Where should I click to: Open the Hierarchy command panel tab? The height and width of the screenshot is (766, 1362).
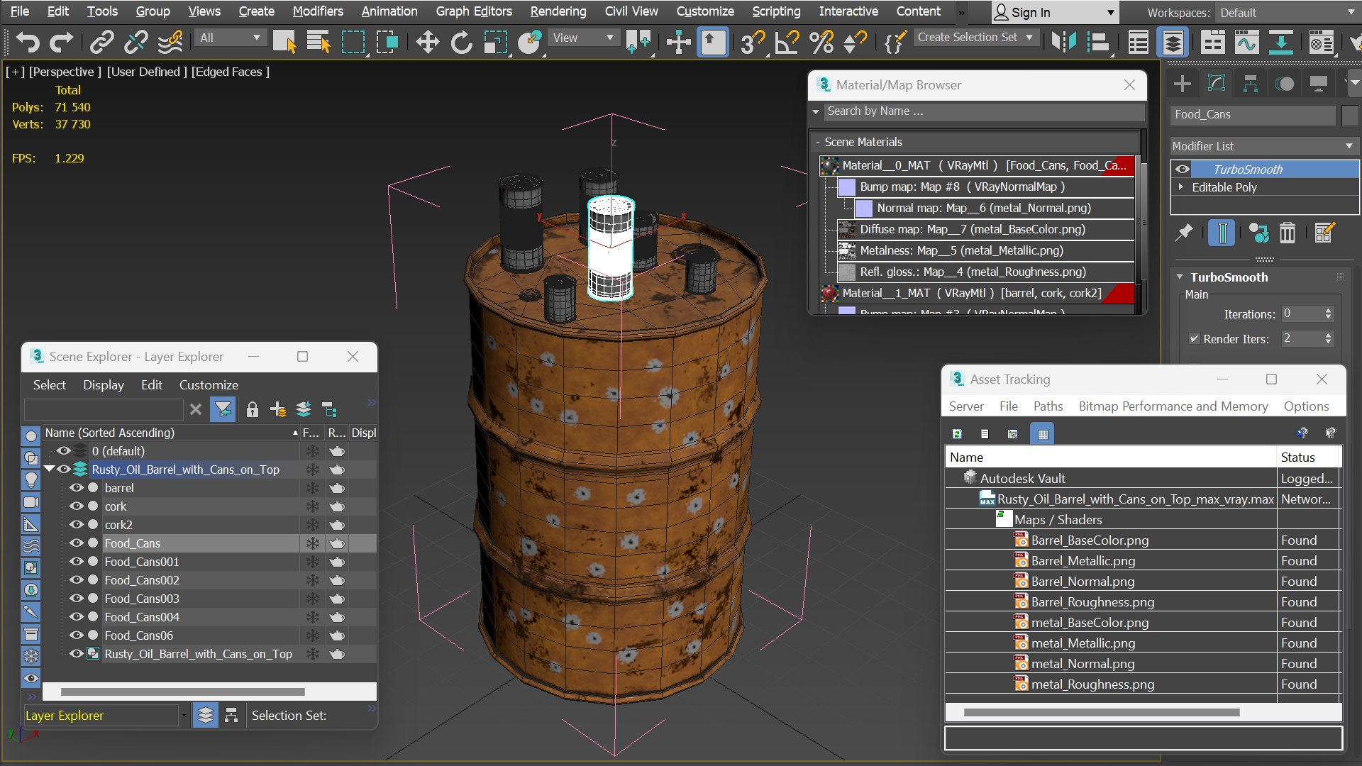pyautogui.click(x=1251, y=84)
